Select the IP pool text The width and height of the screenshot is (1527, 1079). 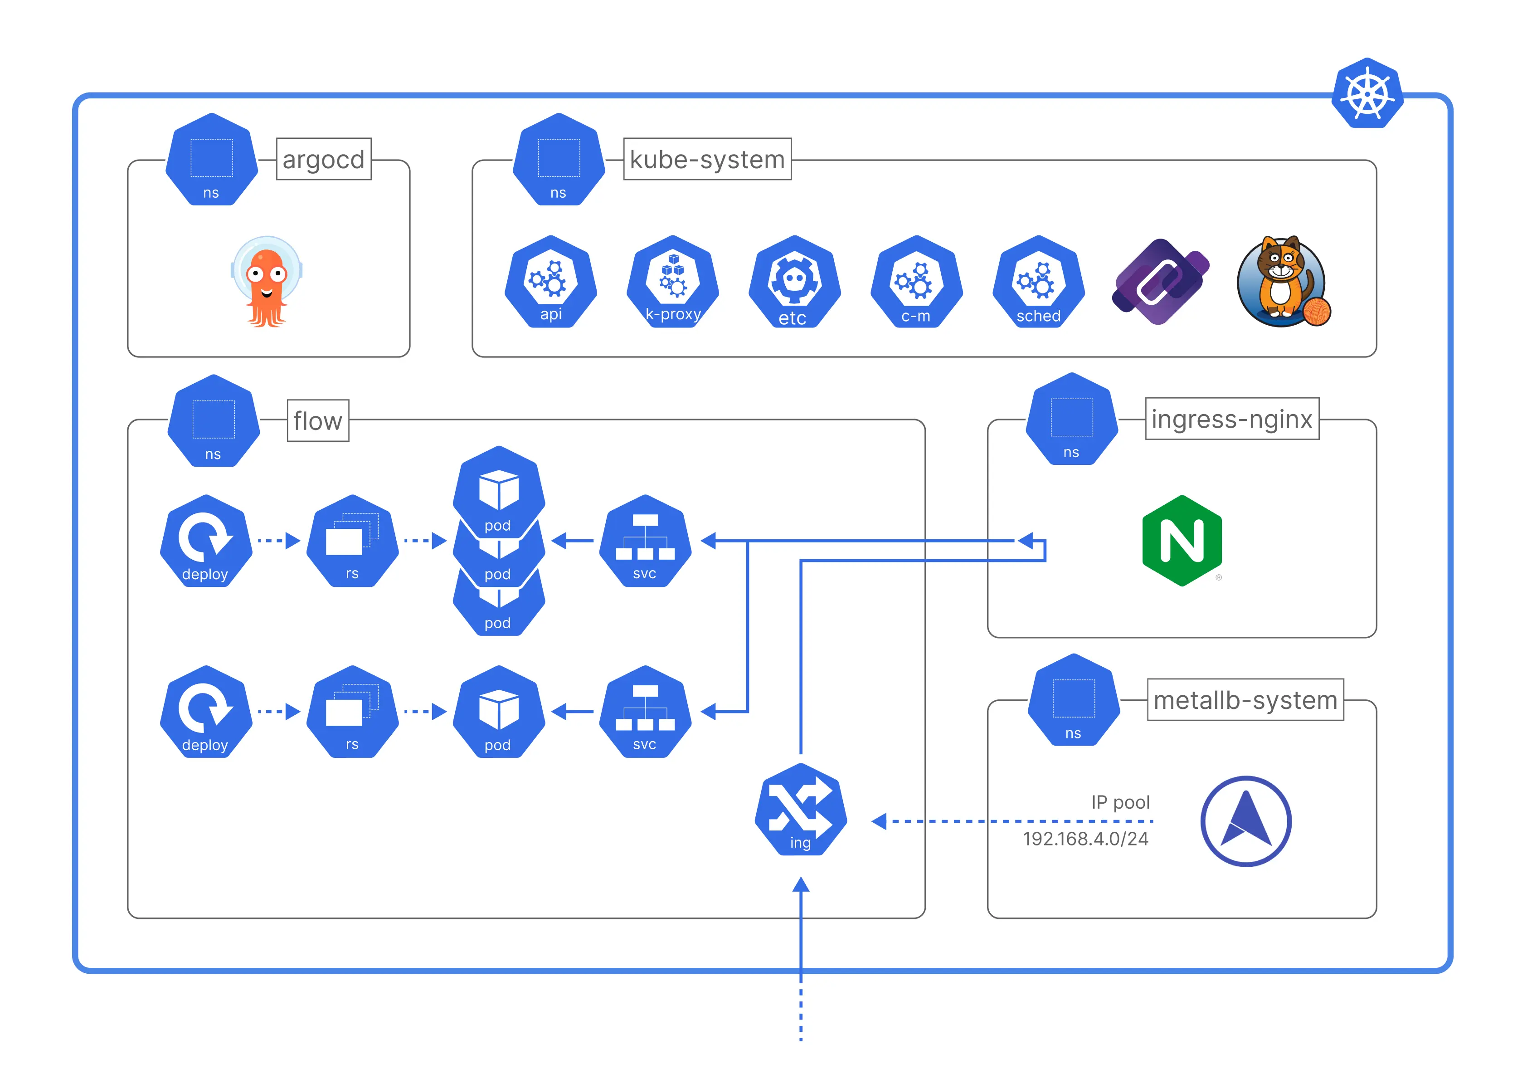coord(1120,802)
